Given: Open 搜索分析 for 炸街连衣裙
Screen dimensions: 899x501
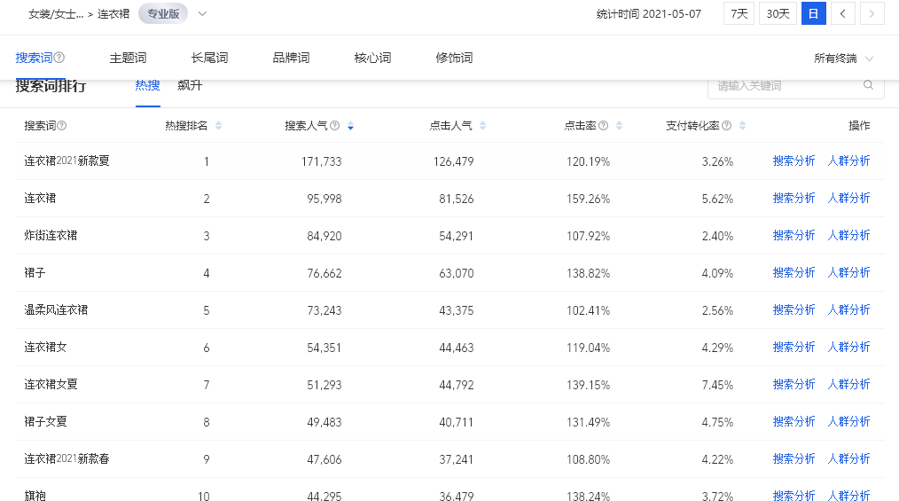Looking at the screenshot, I should pos(794,236).
